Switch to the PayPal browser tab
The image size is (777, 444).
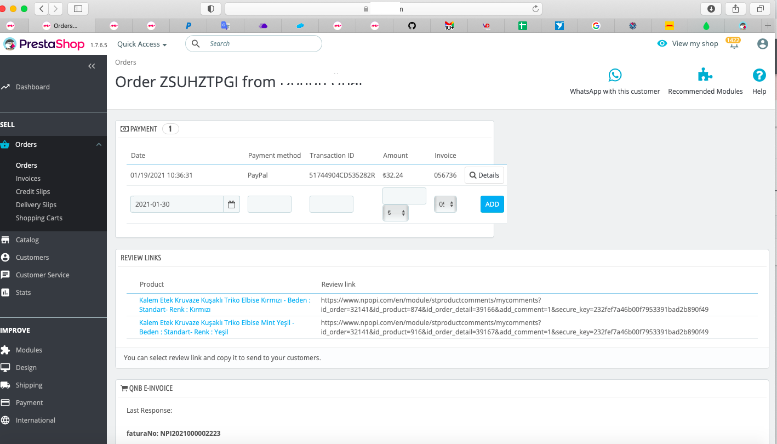pos(188,26)
